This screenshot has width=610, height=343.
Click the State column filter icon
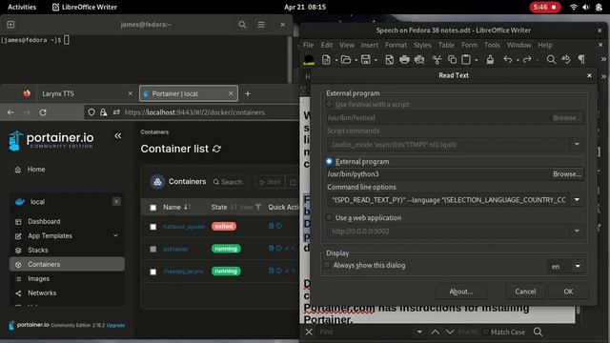pyautogui.click(x=258, y=208)
